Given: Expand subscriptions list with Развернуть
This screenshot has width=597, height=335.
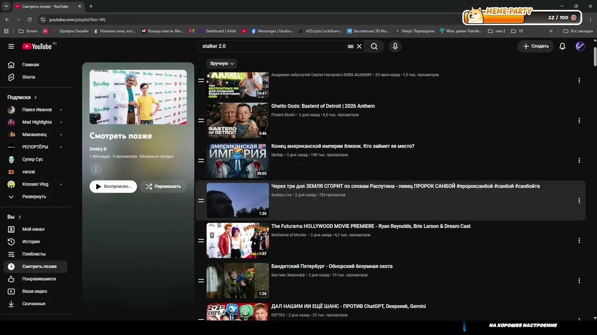Looking at the screenshot, I should (35, 196).
